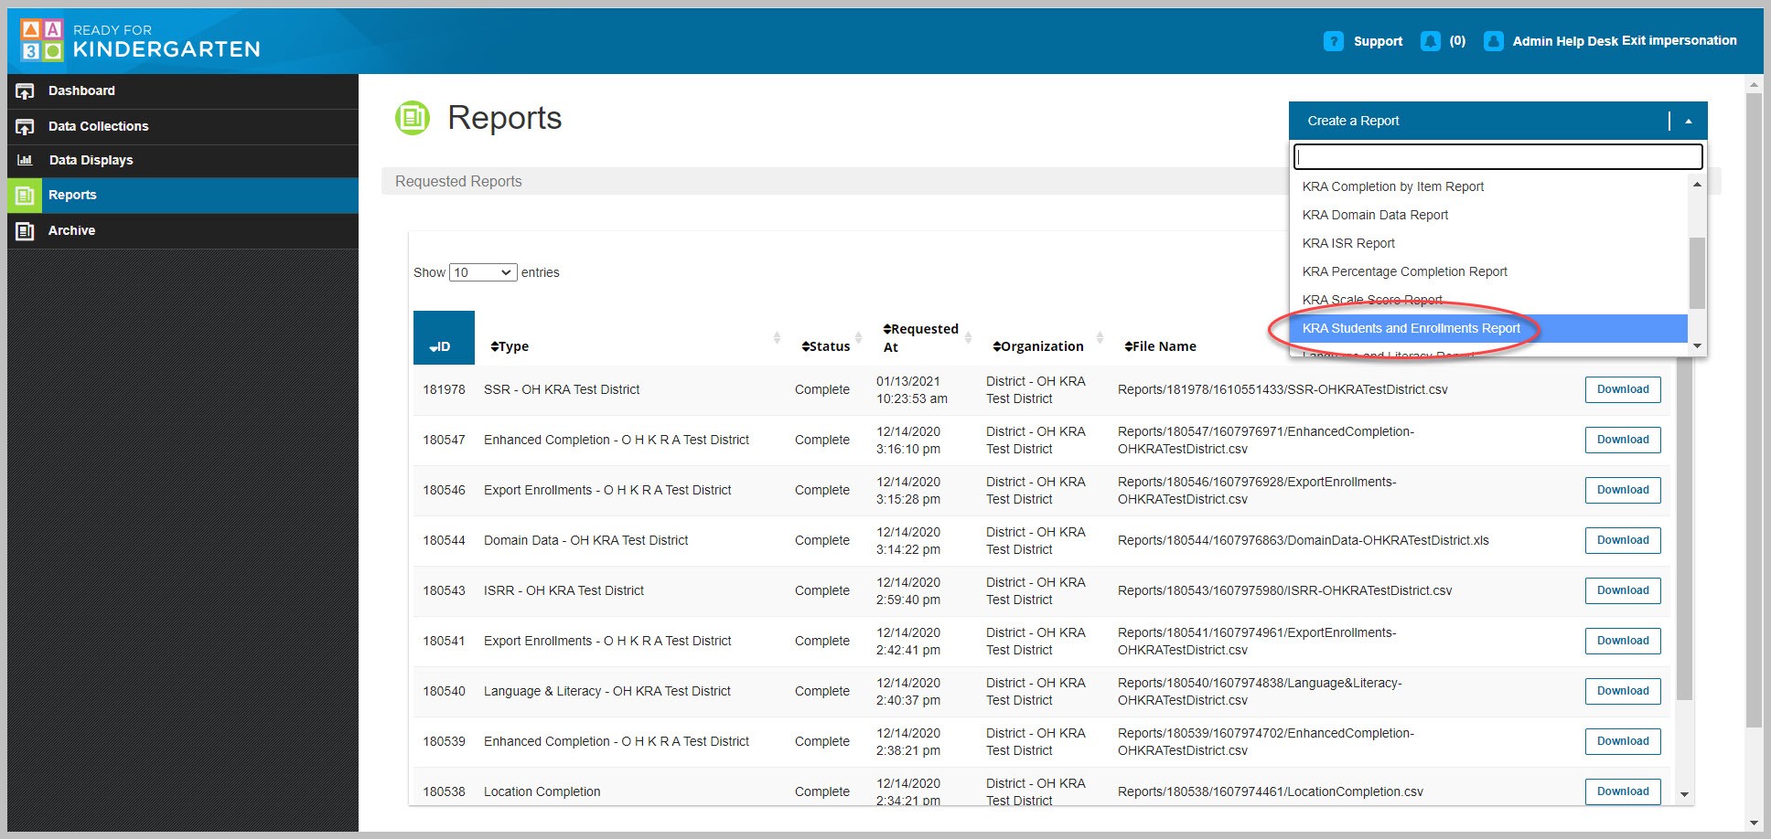The height and width of the screenshot is (839, 1771).
Task: Click the reports table scroll down arrow
Action: pos(1684,795)
